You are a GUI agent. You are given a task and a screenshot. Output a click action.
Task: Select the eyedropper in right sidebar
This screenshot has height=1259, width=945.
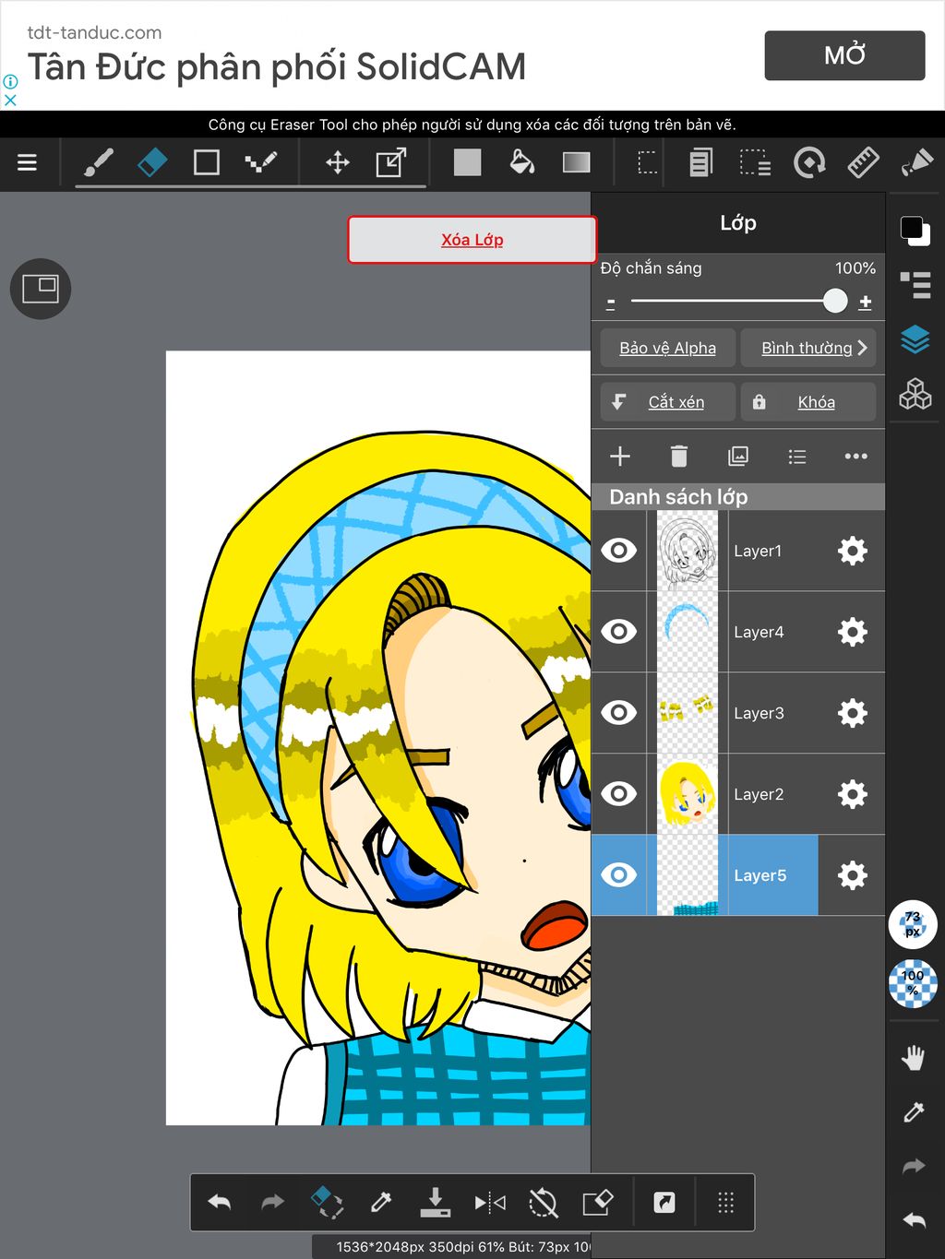(x=914, y=1112)
